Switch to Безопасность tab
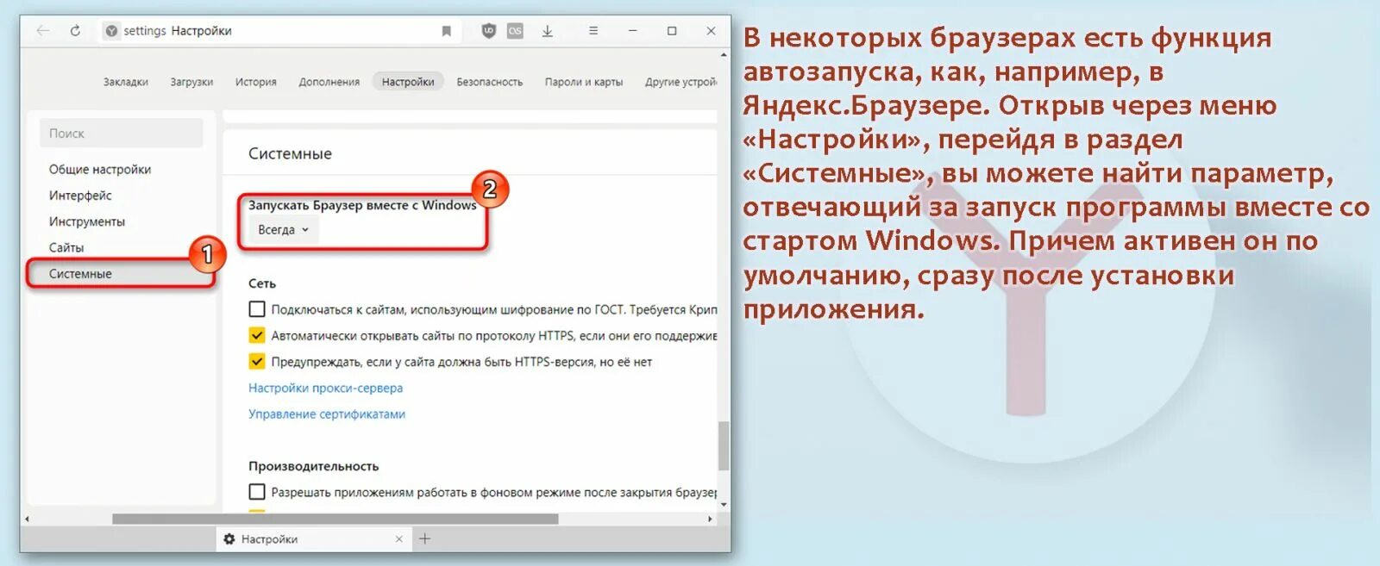Viewport: 1380px width, 566px height. pyautogui.click(x=490, y=82)
